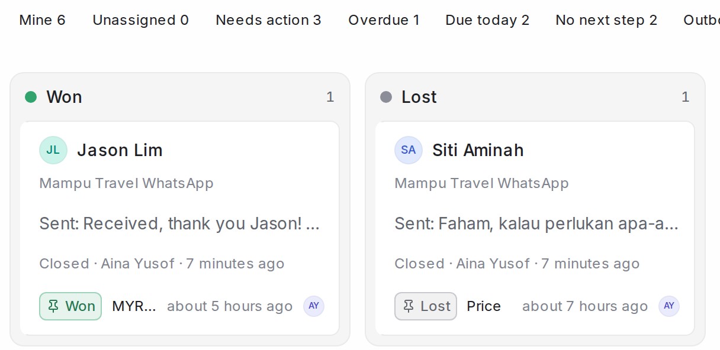This screenshot has width=720, height=350.
Task: Open the No next step 2 filter
Action: pos(606,20)
